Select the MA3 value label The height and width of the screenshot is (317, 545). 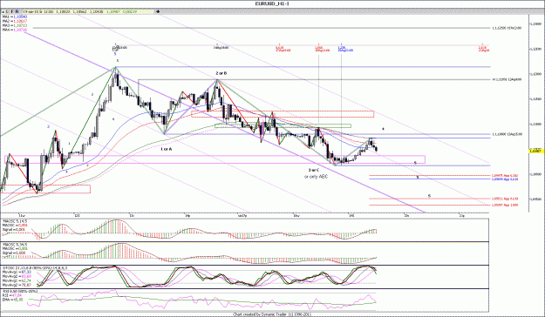[14, 25]
